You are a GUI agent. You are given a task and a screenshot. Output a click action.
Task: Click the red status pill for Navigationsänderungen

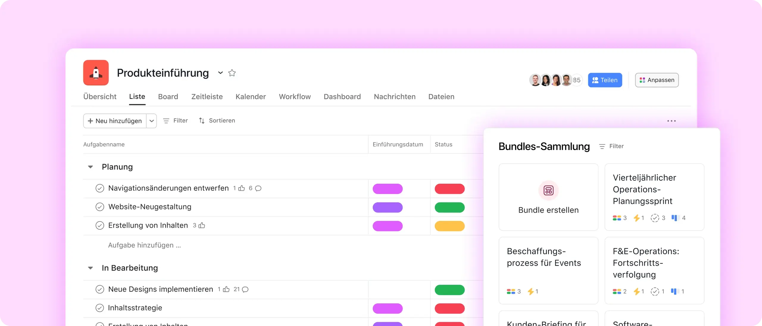pos(449,189)
